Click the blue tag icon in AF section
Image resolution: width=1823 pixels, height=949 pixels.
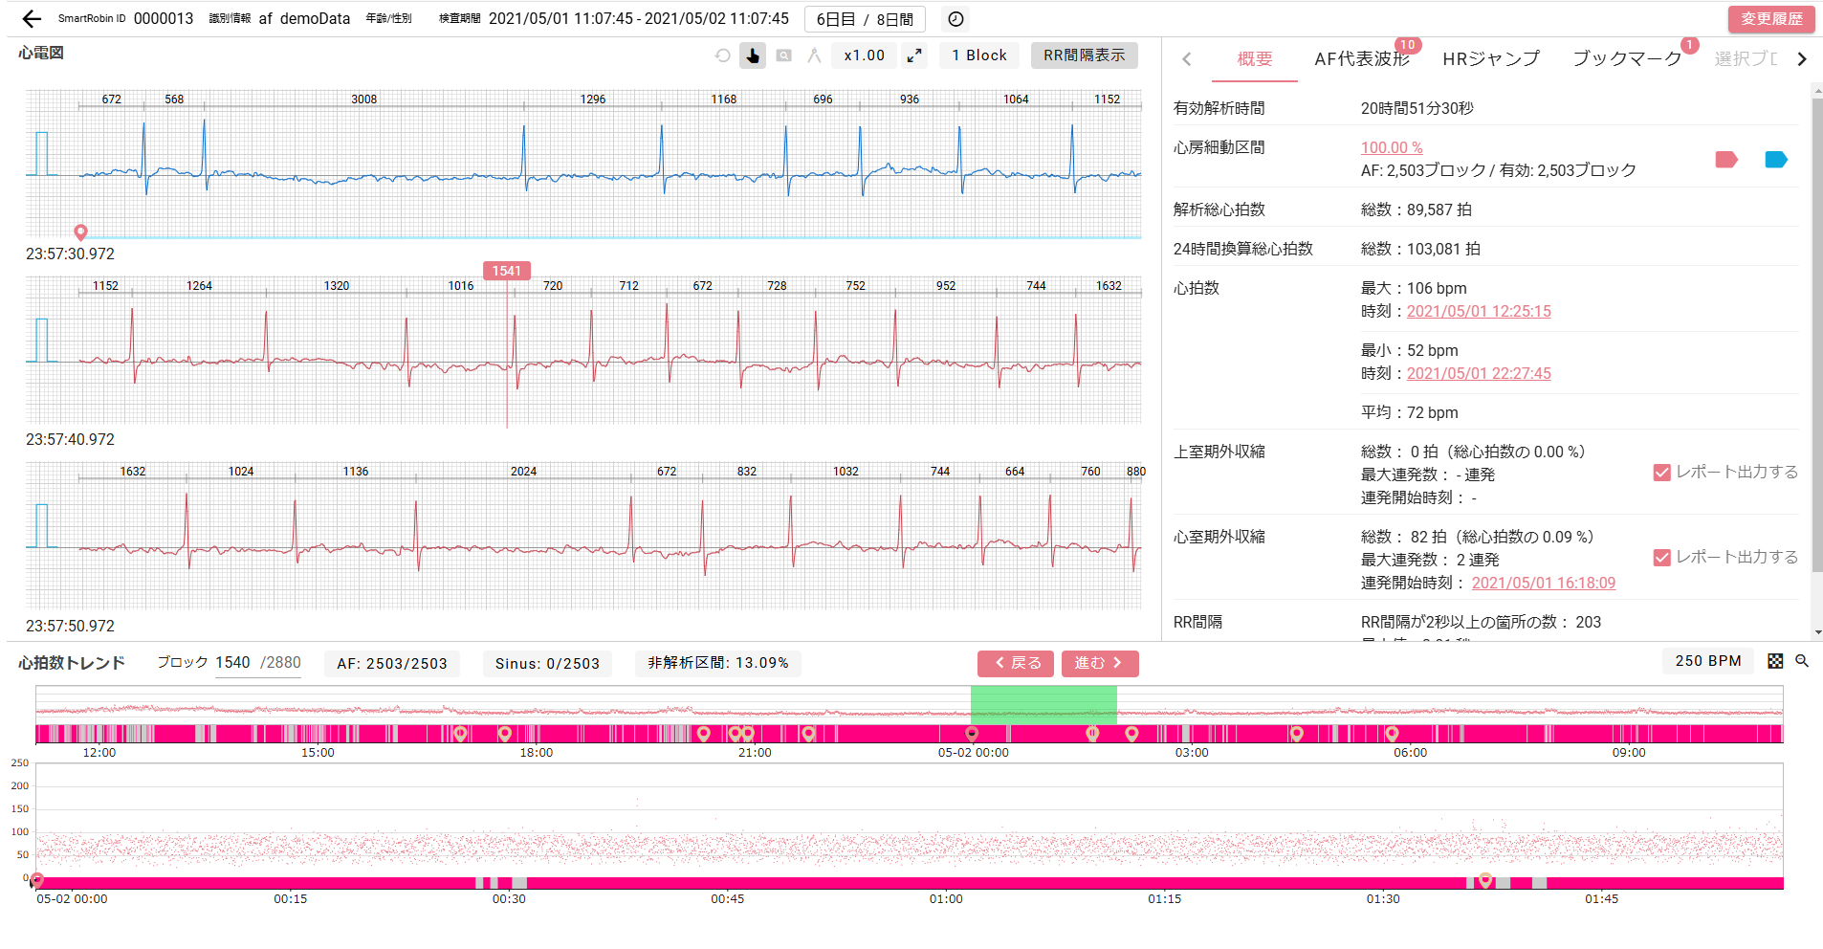(x=1775, y=160)
